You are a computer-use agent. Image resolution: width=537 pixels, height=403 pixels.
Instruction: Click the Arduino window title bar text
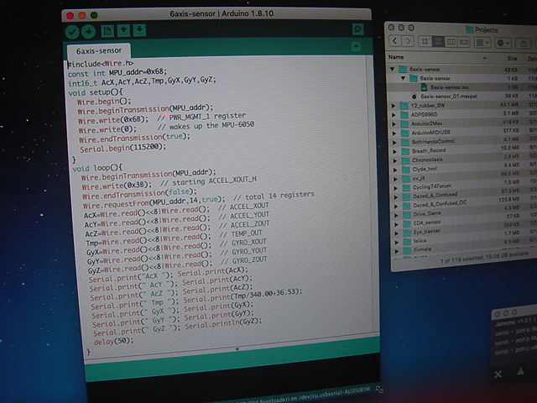222,13
